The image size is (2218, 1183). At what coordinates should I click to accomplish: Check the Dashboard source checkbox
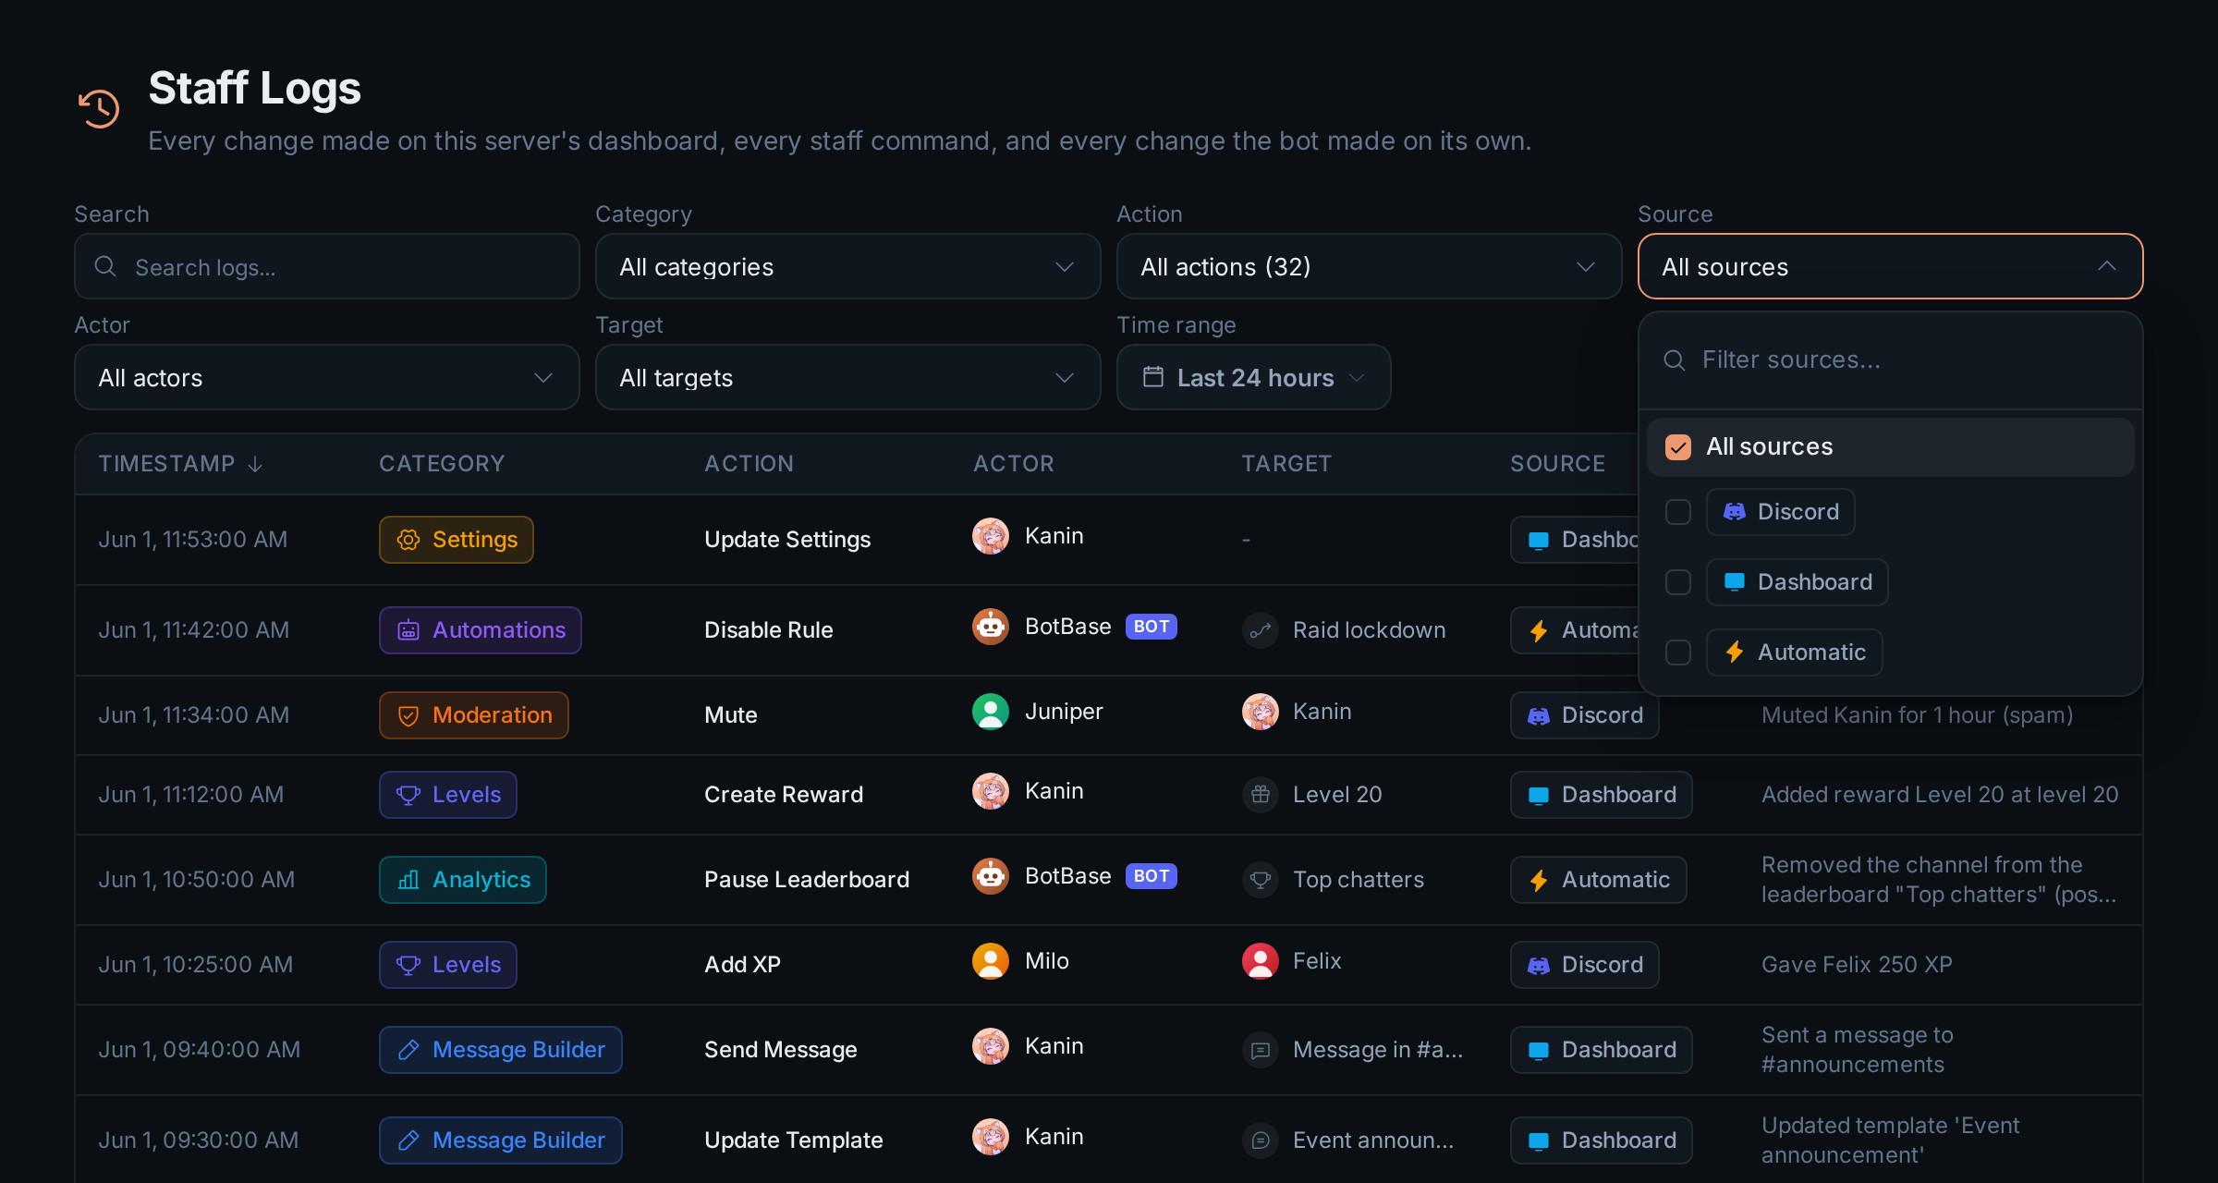[1678, 582]
